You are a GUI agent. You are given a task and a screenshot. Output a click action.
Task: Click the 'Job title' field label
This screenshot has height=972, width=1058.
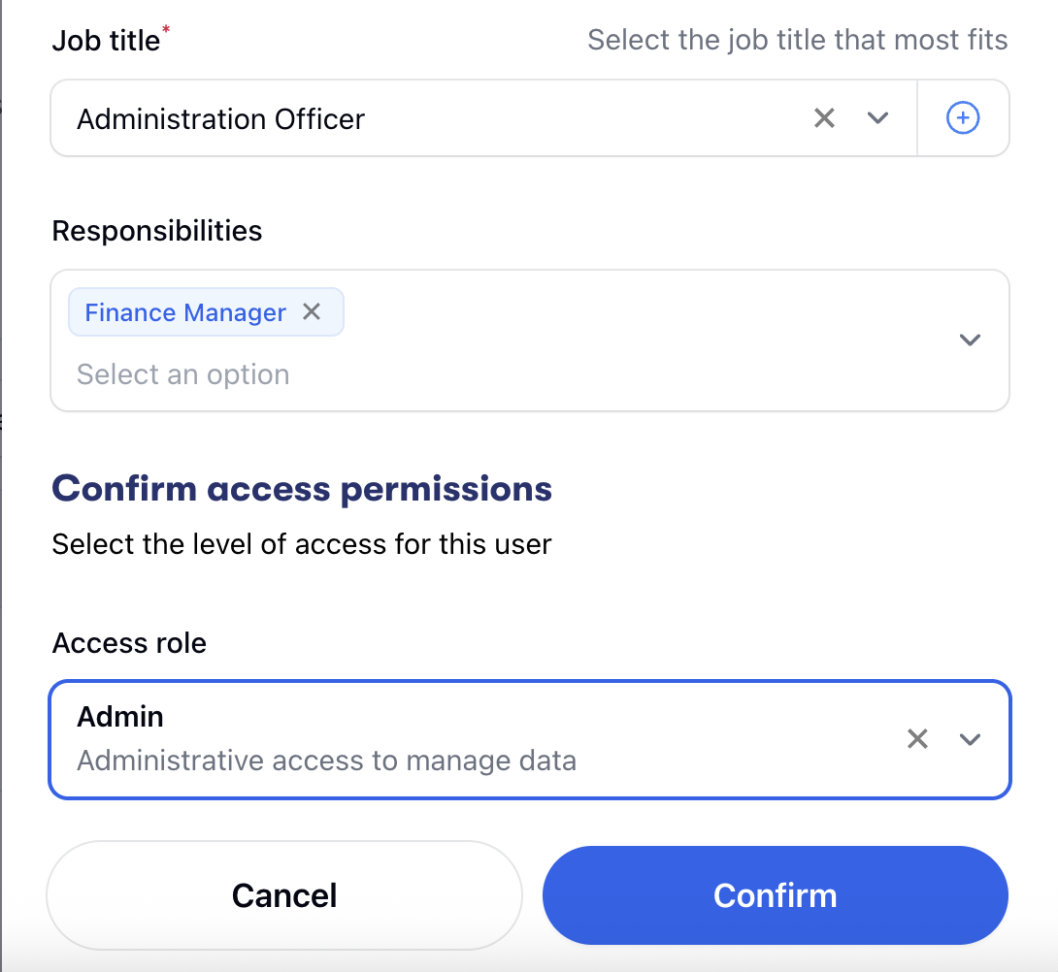pyautogui.click(x=105, y=41)
